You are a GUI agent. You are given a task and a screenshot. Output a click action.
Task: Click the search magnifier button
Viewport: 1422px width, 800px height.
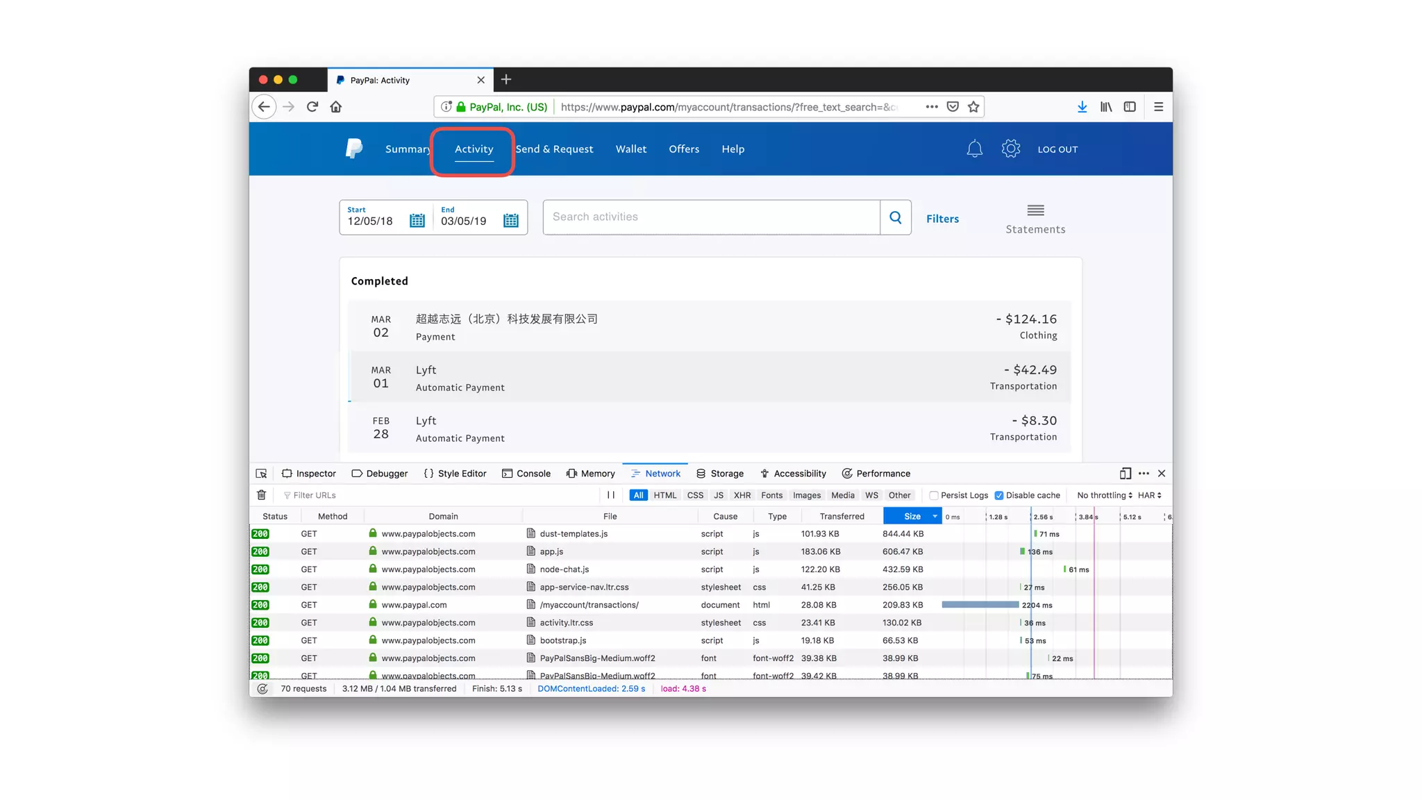pos(895,217)
